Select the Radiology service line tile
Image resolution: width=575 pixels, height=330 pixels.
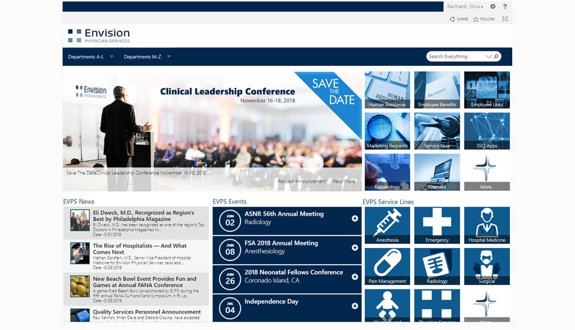437,267
